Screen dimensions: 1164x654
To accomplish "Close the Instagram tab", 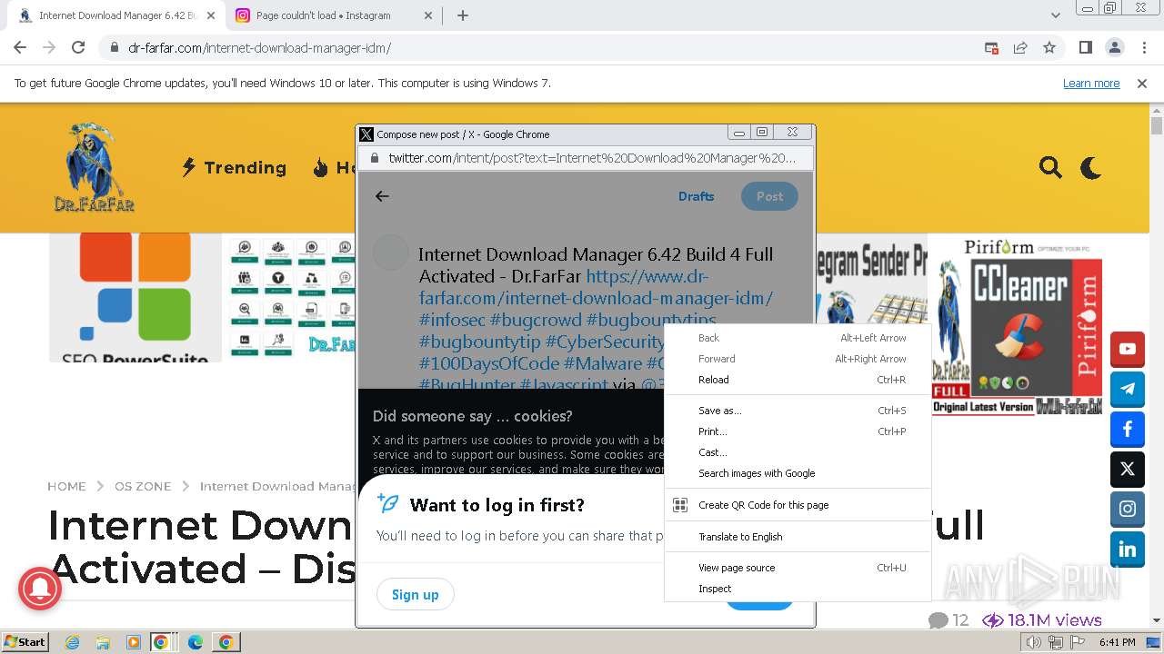I will tap(429, 15).
